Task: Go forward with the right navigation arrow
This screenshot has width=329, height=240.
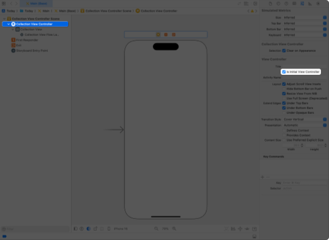Action: pos(16,4)
